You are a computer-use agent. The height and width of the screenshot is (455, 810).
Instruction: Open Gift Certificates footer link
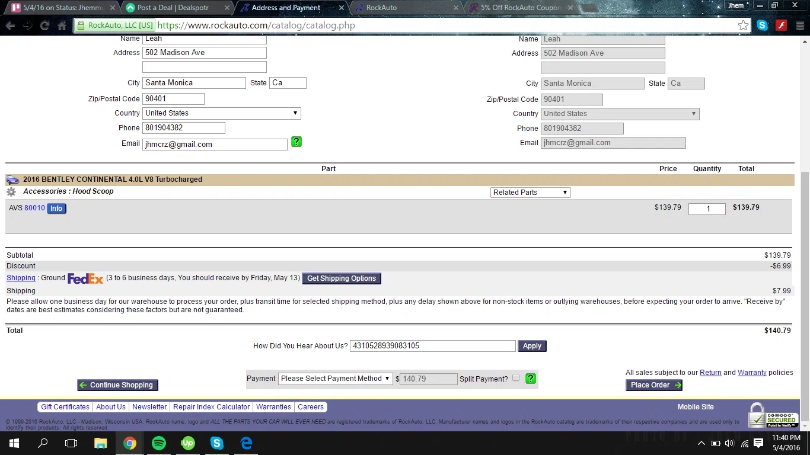65,407
